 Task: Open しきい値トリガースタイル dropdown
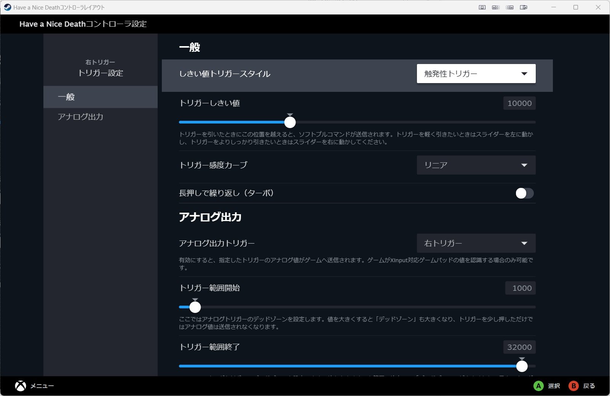click(x=476, y=74)
